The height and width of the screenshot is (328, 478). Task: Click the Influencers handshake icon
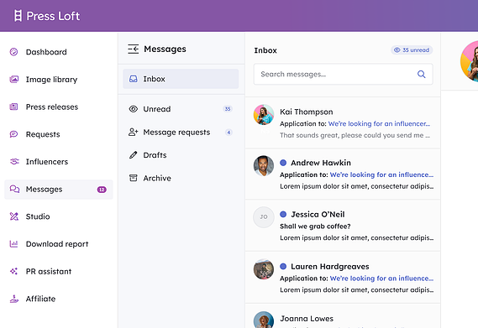14,161
